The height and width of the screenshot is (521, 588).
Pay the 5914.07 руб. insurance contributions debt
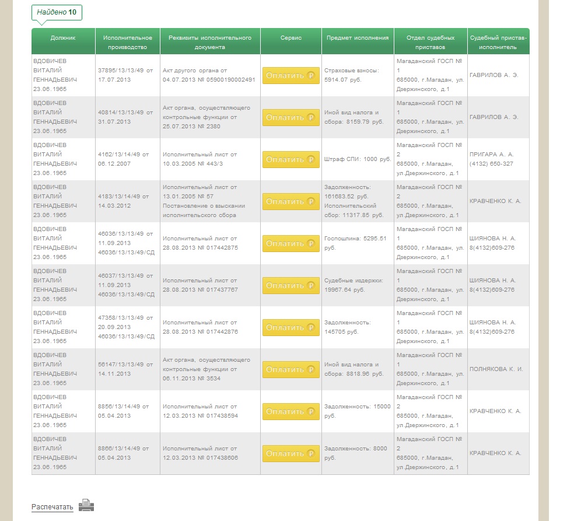click(x=290, y=75)
